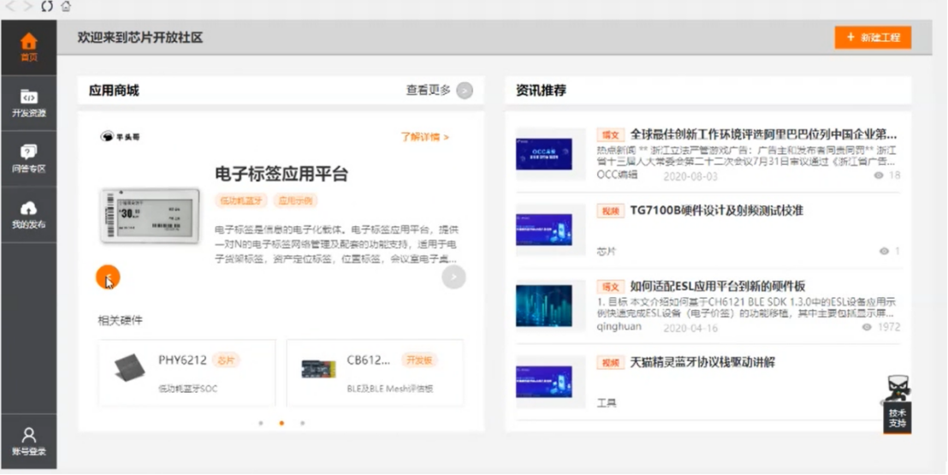948x475 pixels.
Task: Open the 问答专区 sidebar section
Action: pos(28,158)
